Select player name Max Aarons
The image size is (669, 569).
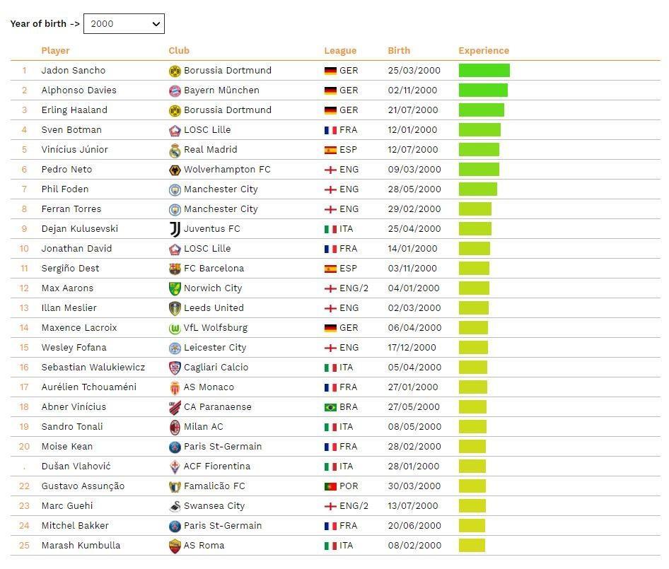(x=67, y=288)
